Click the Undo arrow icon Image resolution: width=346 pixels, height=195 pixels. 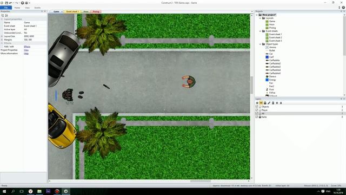point(11,3)
